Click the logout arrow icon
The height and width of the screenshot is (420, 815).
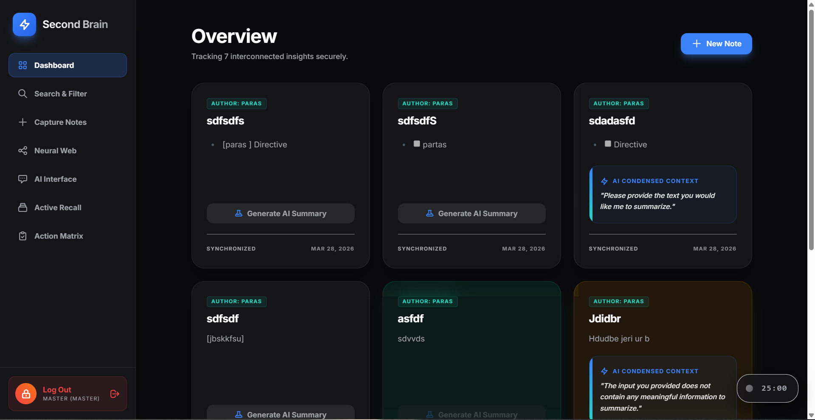point(115,394)
